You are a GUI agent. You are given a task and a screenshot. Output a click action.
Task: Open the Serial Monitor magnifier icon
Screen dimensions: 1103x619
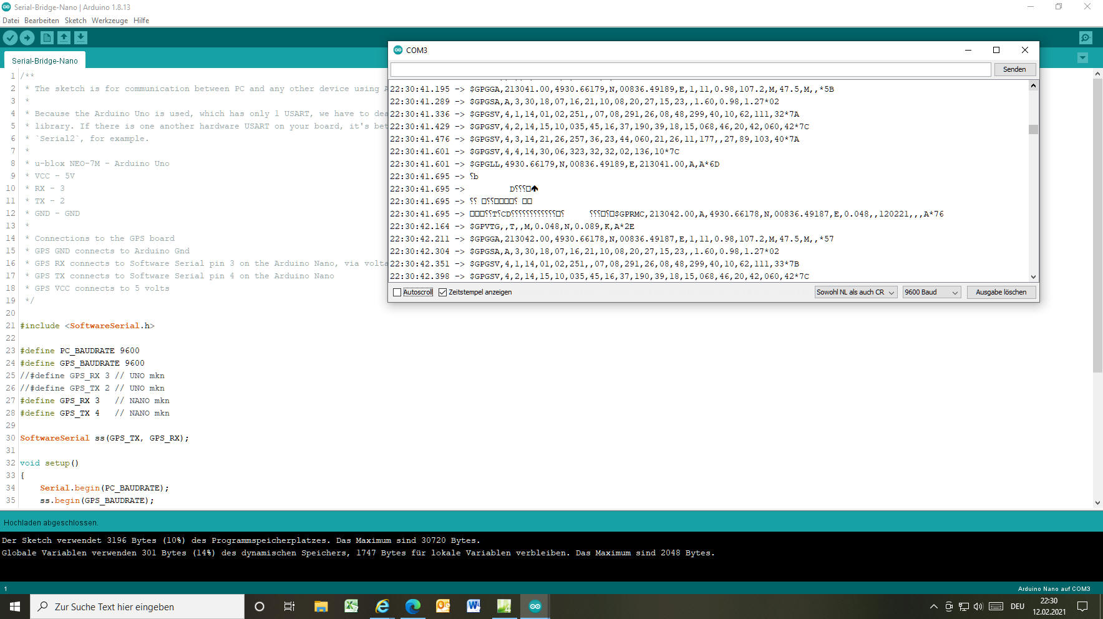(1086, 38)
